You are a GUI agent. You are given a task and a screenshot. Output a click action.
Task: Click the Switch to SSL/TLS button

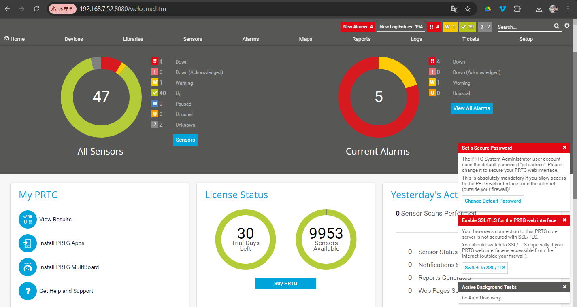pos(485,268)
